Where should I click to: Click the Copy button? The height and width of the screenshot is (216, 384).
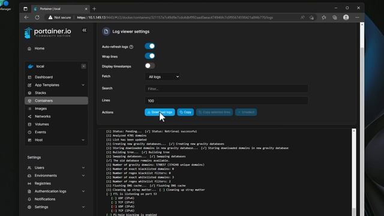(x=185, y=112)
